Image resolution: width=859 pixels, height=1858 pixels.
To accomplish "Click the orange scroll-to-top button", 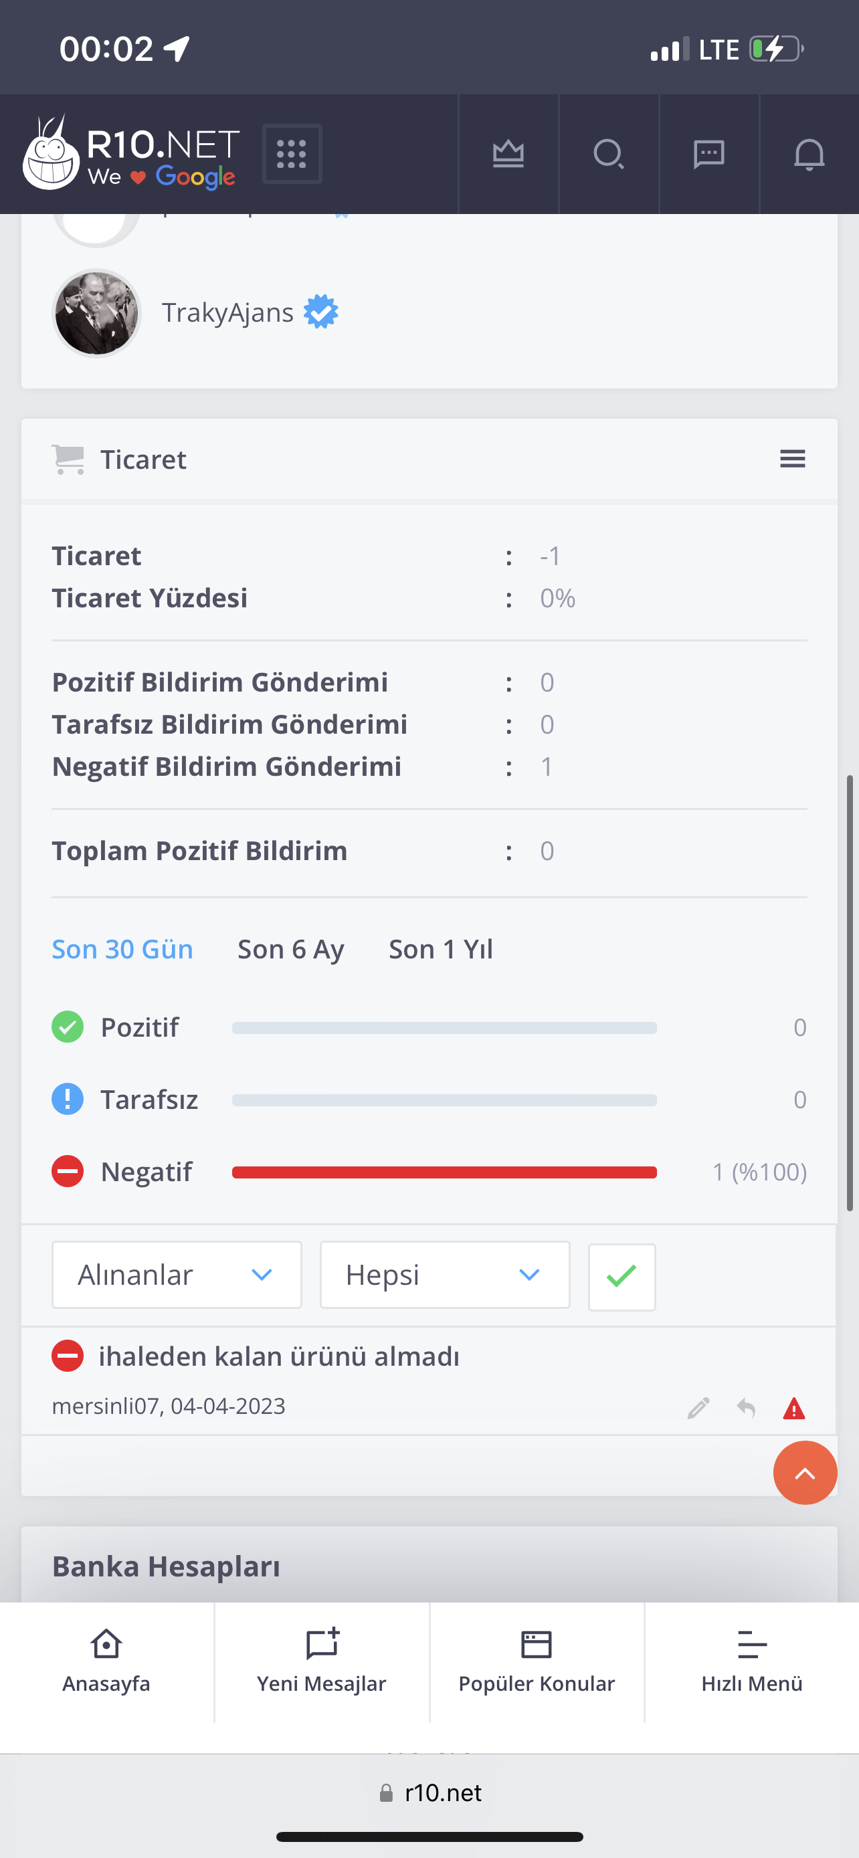I will pyautogui.click(x=805, y=1473).
